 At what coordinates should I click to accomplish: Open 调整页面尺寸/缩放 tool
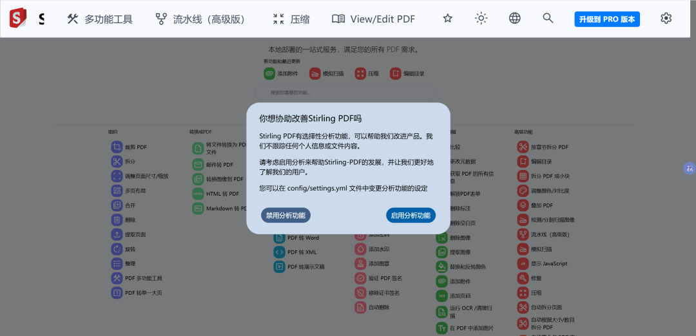pyautogui.click(x=140, y=176)
